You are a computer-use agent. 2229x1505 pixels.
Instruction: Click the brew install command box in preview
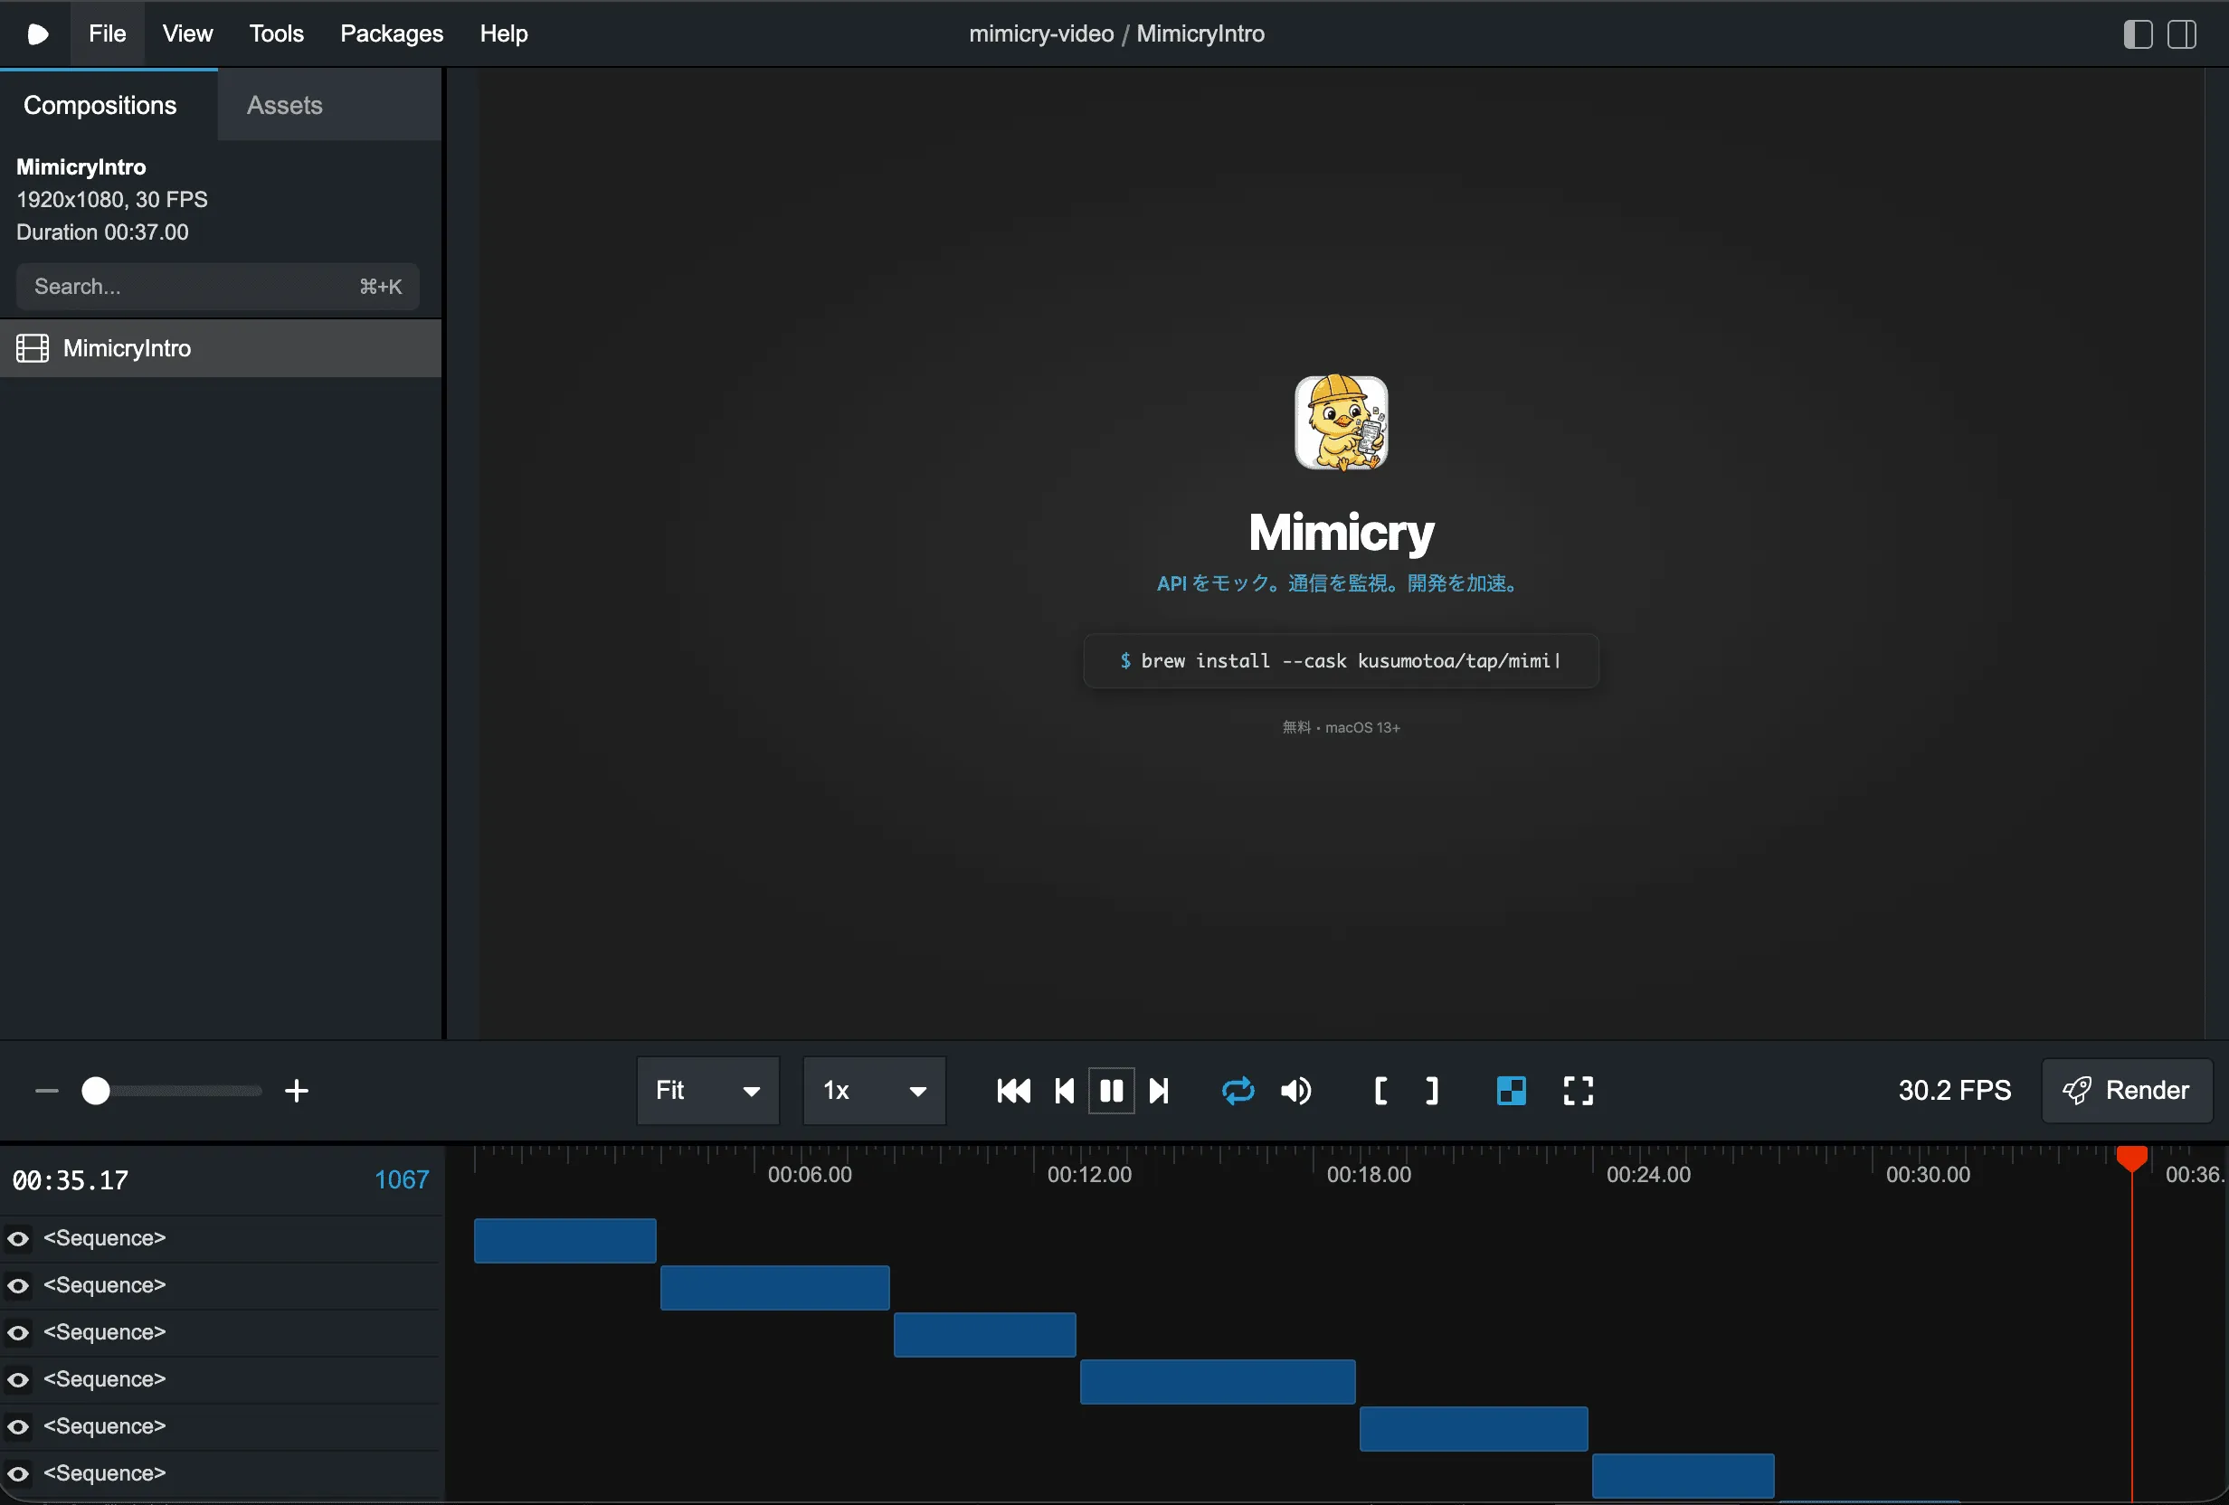(1341, 661)
